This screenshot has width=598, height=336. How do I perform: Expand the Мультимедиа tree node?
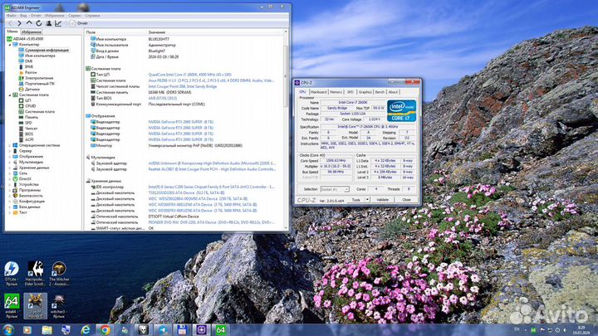(10, 162)
